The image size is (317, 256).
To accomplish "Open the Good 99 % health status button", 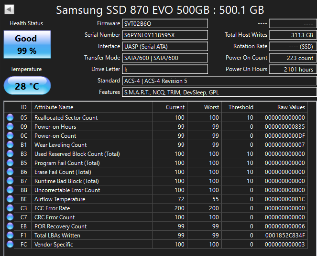I will (27, 44).
